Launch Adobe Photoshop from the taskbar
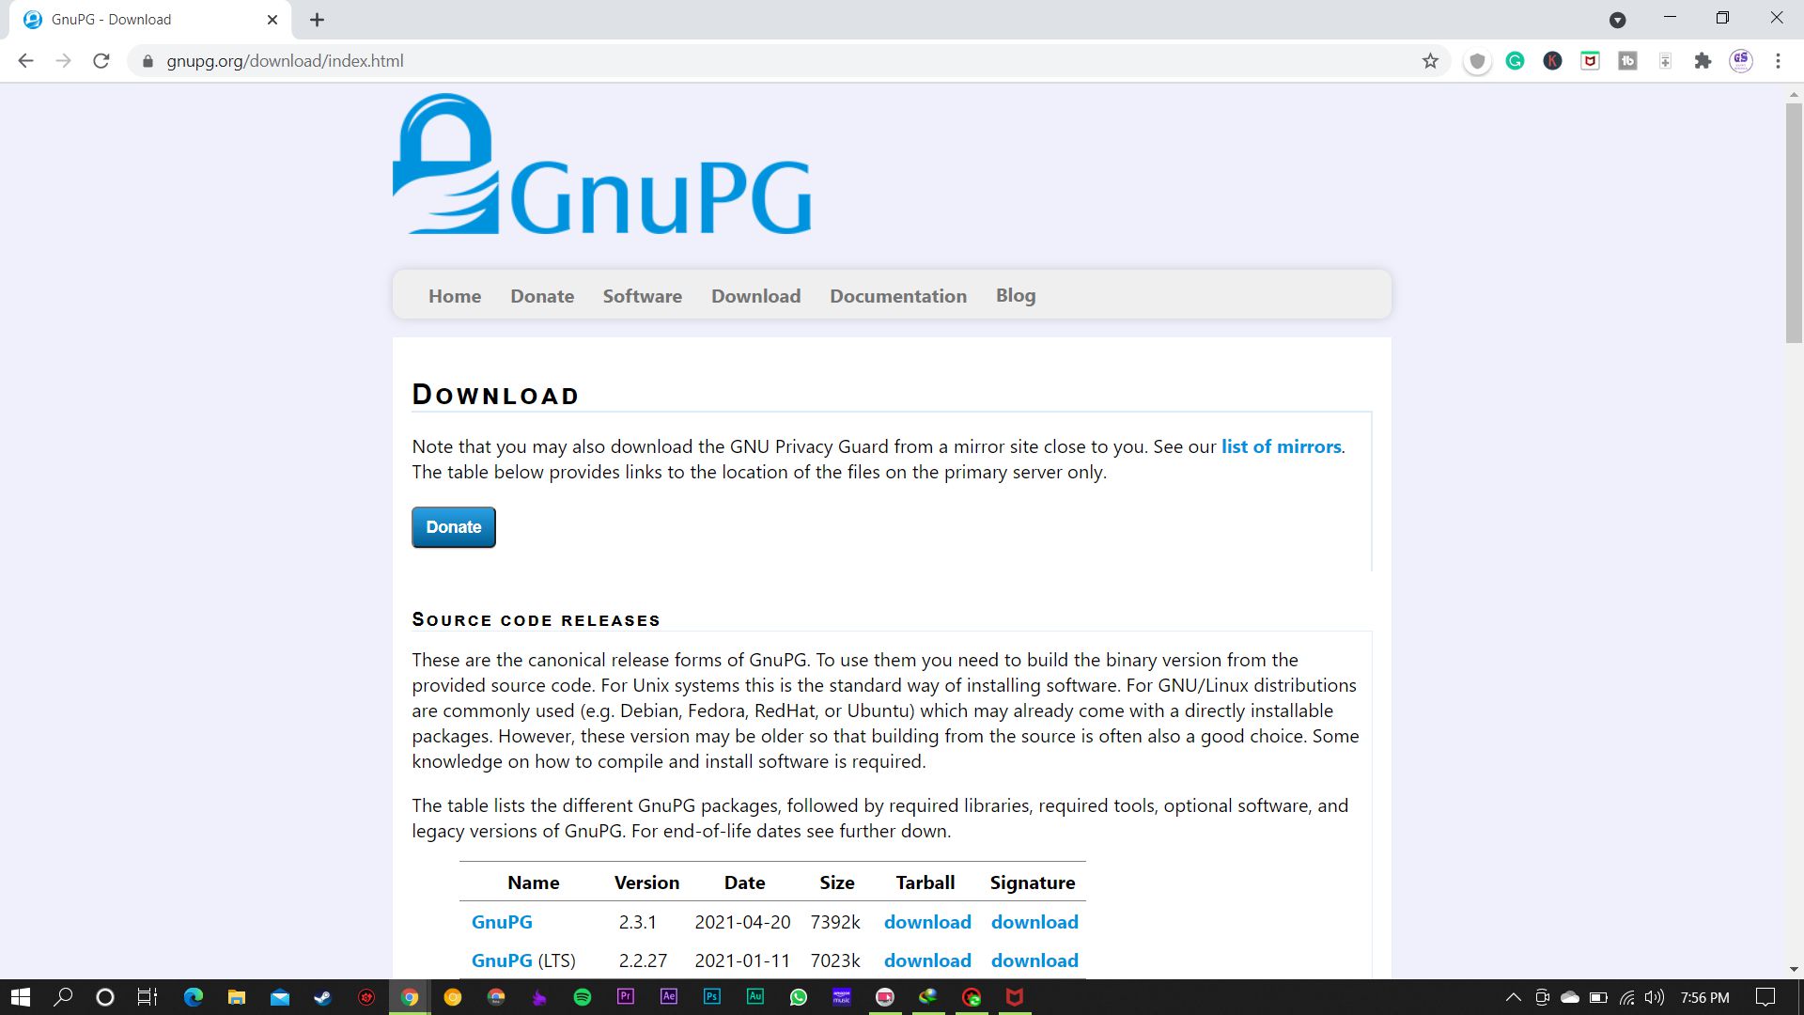The image size is (1804, 1015). click(712, 997)
